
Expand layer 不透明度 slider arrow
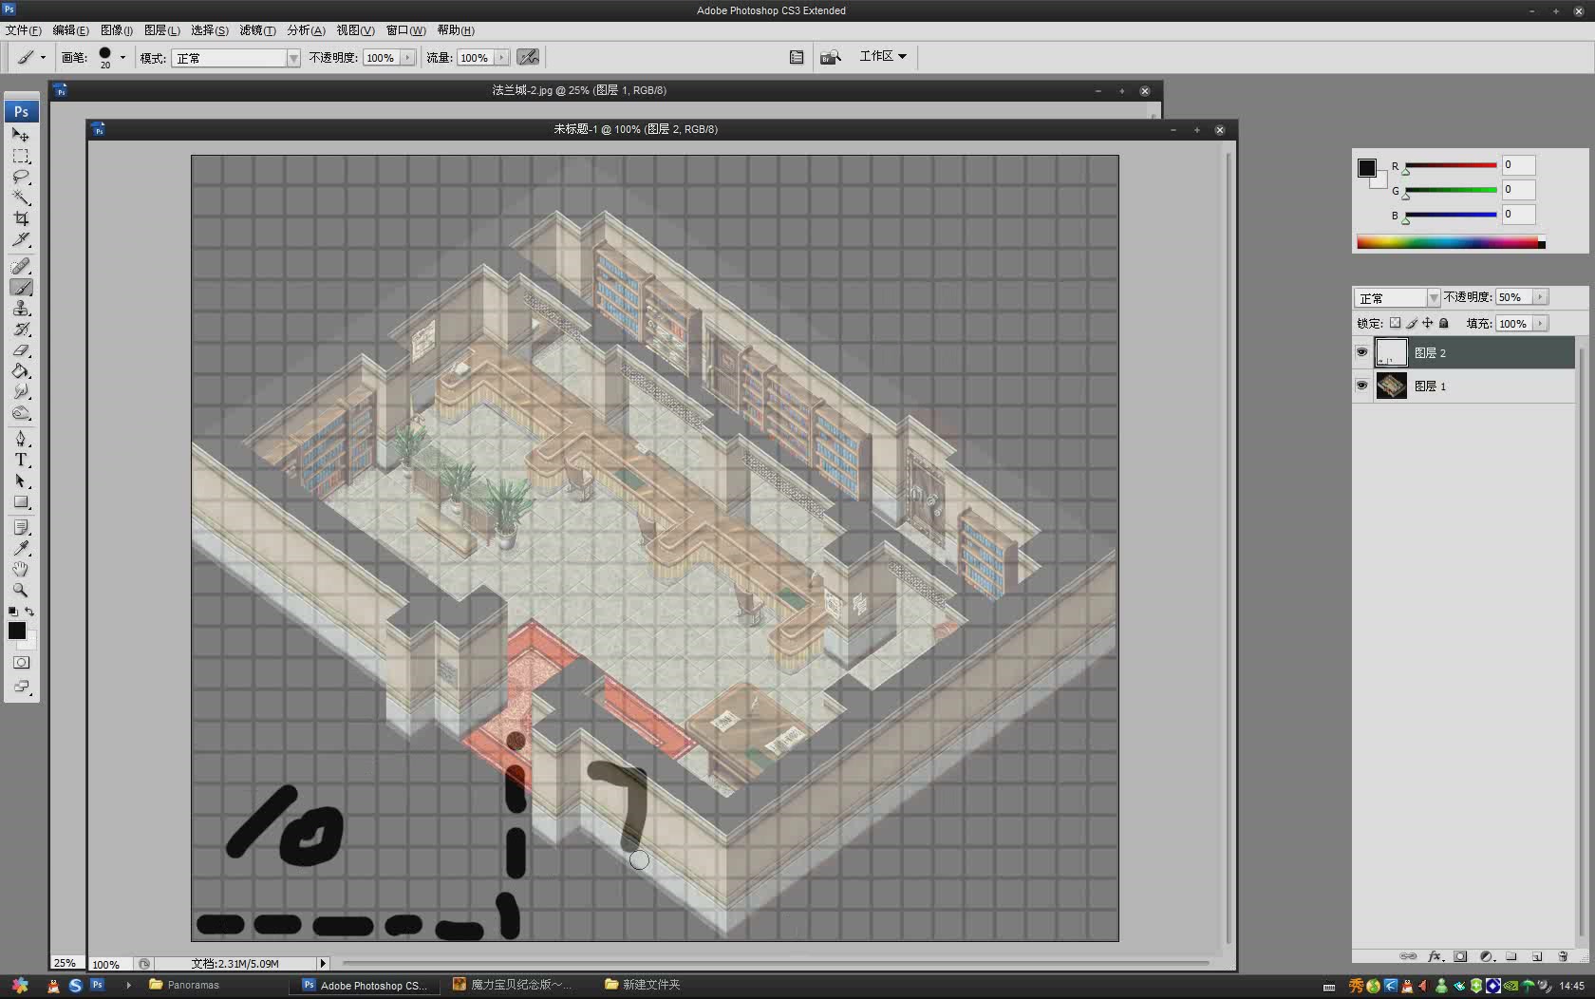tap(1540, 297)
